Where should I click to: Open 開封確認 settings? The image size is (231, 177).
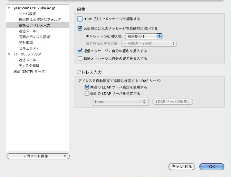point(26,43)
